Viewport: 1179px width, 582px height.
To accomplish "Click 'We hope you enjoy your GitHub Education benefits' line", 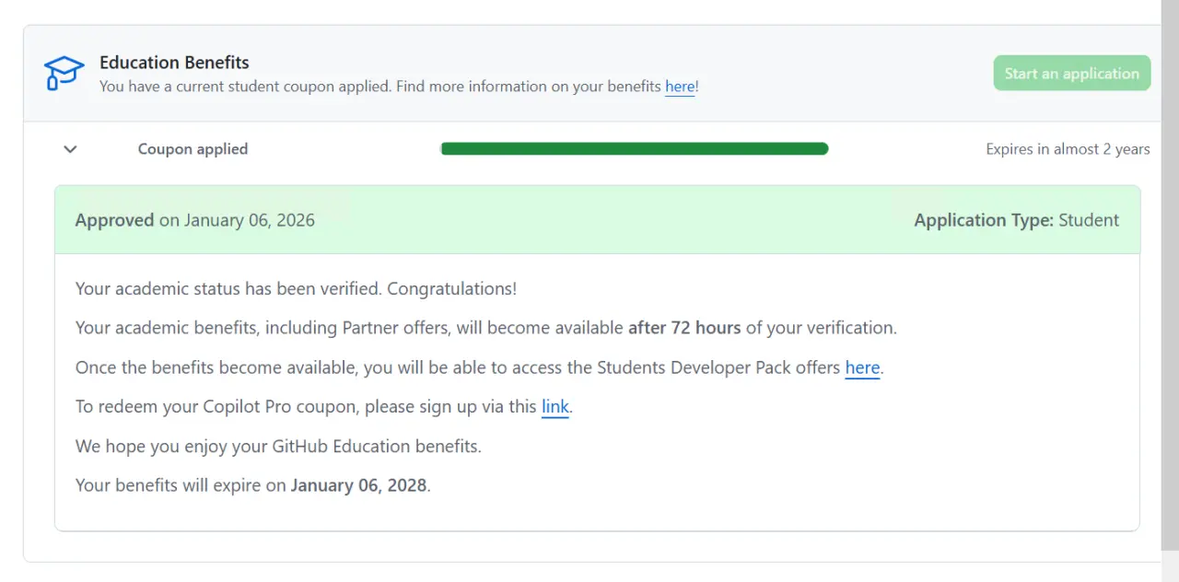I will click(x=278, y=446).
